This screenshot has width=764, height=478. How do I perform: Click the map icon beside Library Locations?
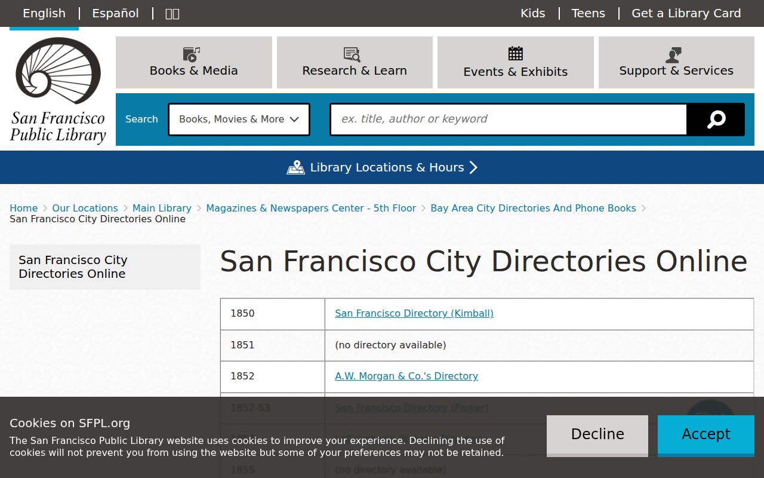click(295, 167)
